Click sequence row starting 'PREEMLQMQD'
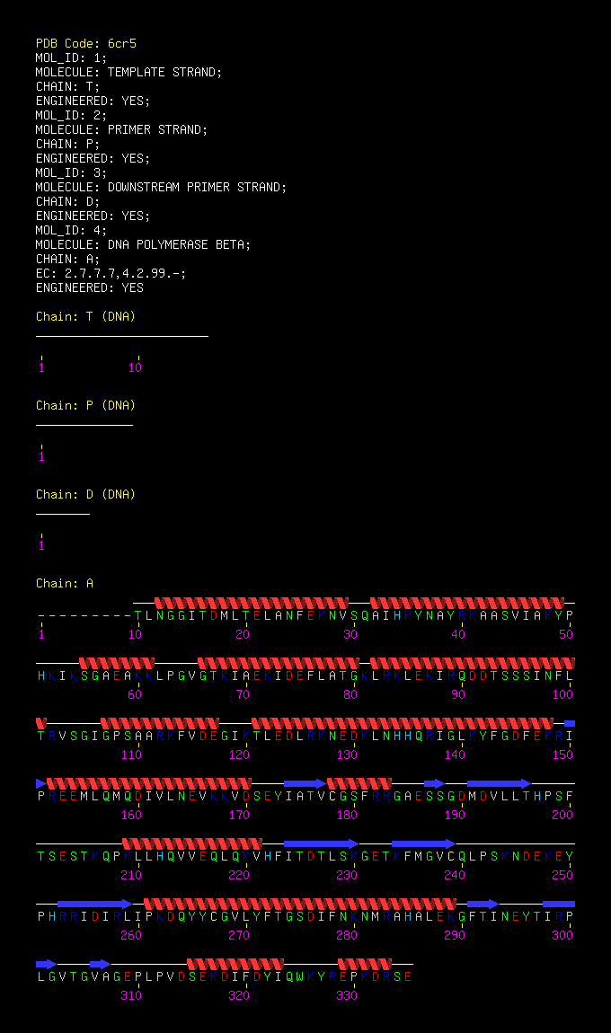Image resolution: width=611 pixels, height=1033 pixels. click(305, 796)
